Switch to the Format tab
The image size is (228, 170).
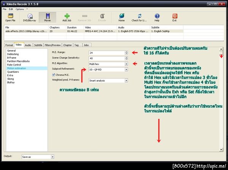(9, 45)
